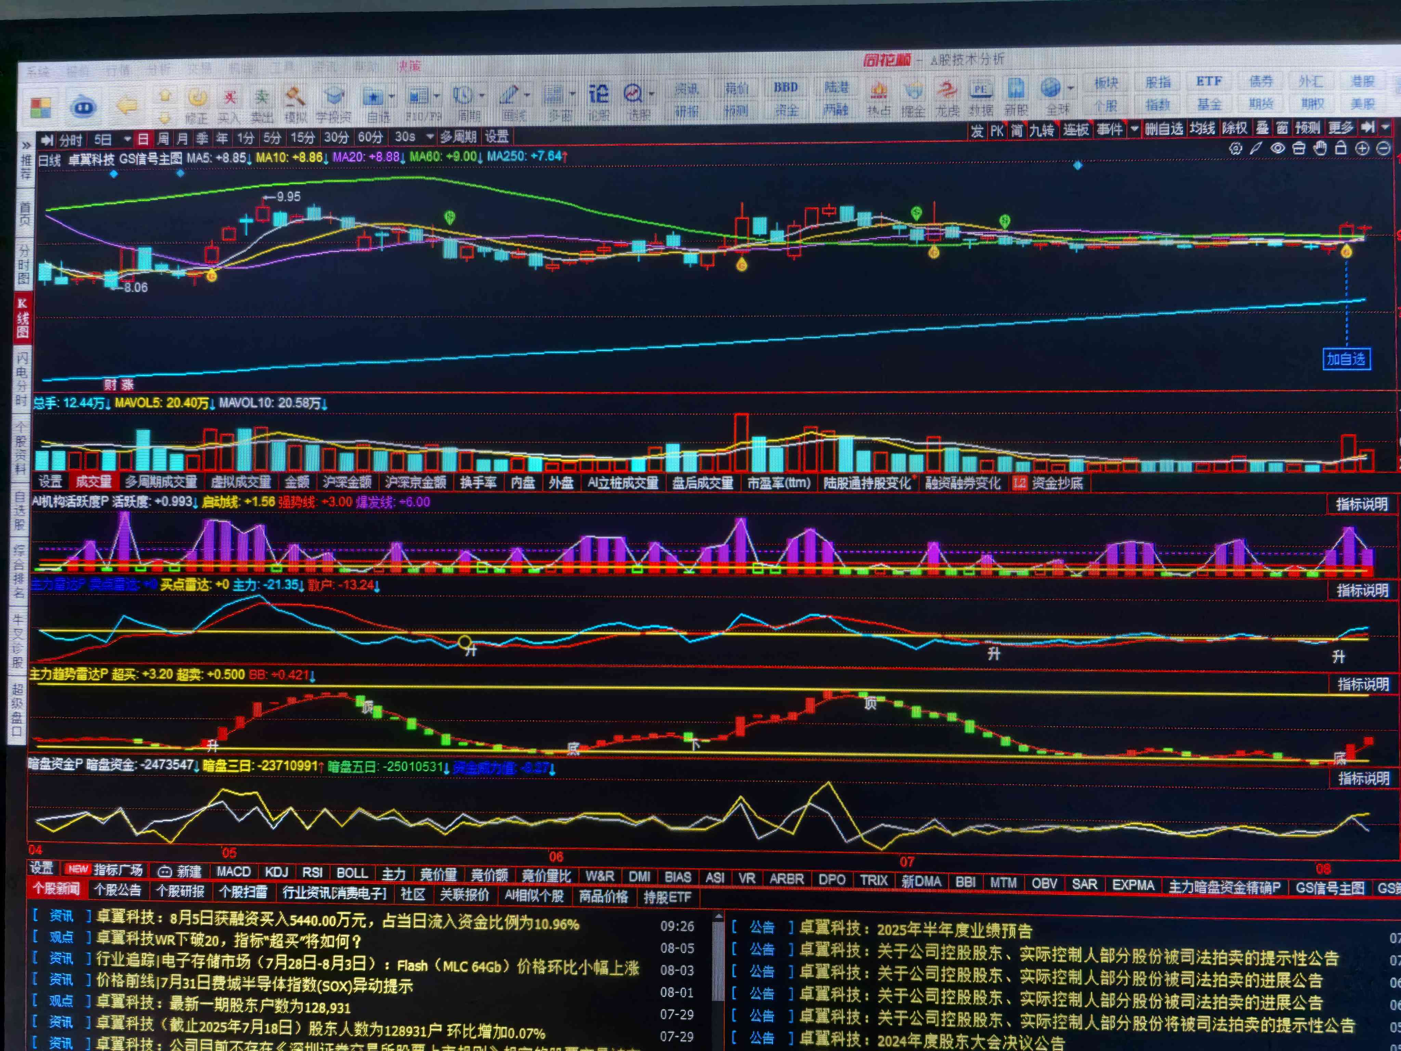Toggle 均线 moving averages display
The height and width of the screenshot is (1051, 1401).
(x=1202, y=129)
